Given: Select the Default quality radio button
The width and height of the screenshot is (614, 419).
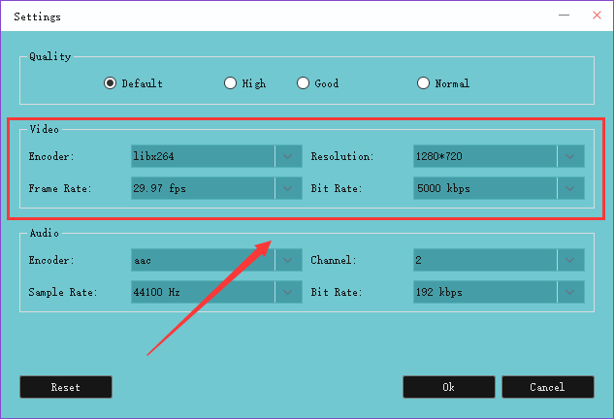Looking at the screenshot, I should click(111, 83).
